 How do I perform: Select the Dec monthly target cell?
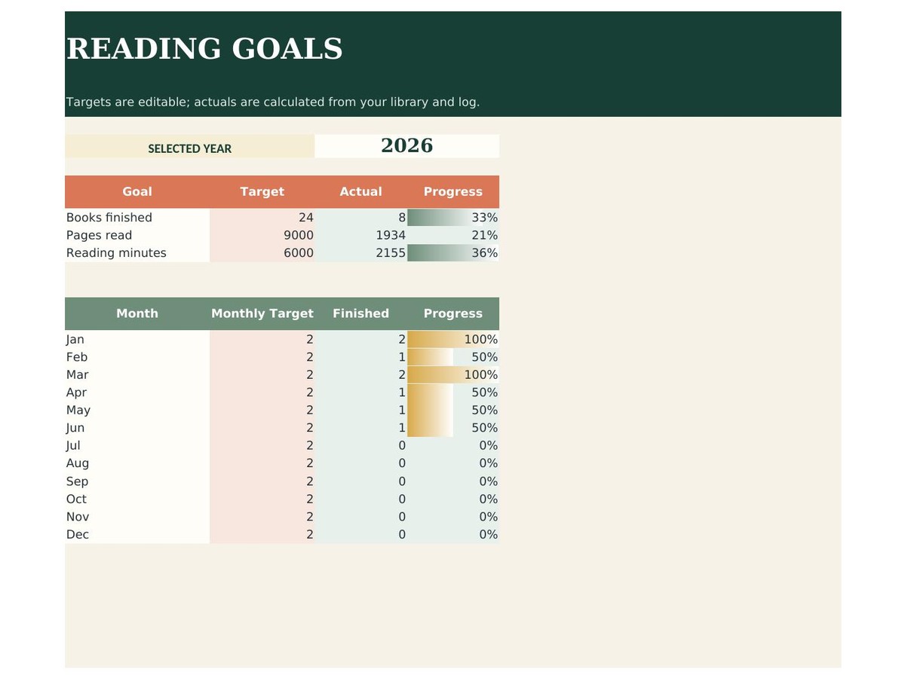(x=262, y=535)
